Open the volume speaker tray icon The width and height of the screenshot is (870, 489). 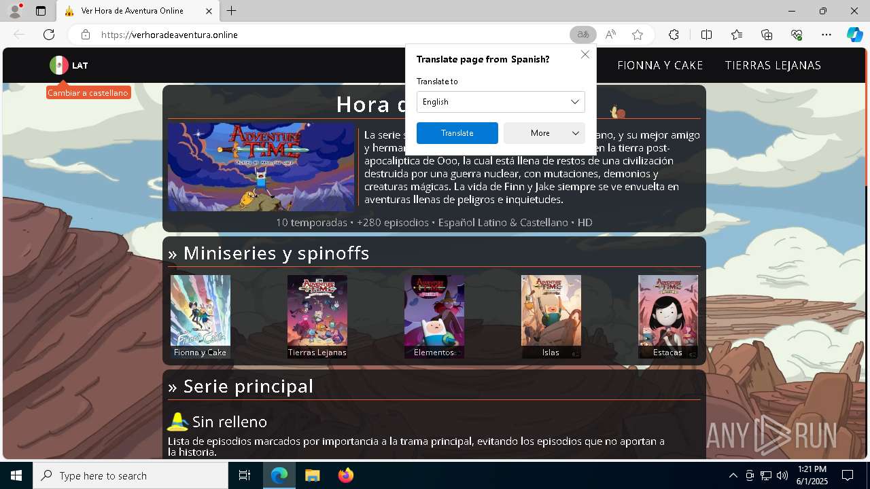[x=782, y=475]
